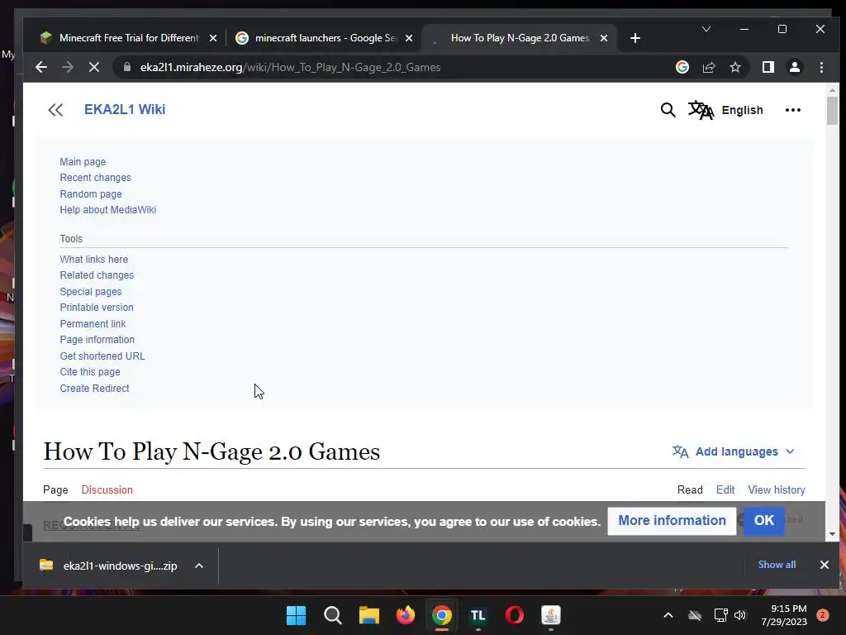Go to a Random page
The image size is (846, 635).
(91, 193)
